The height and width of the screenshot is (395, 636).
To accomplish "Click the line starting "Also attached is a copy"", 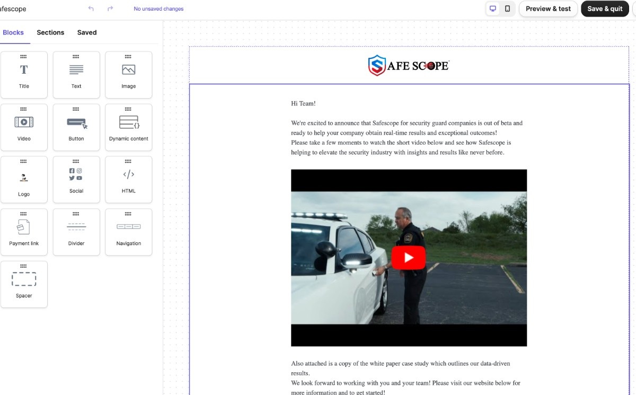I will pos(401,368).
